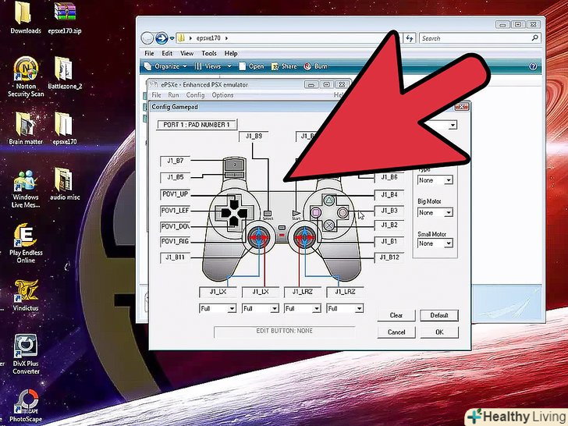568x426 pixels.
Task: Click the Select button on the gamepad
Action: (268, 214)
